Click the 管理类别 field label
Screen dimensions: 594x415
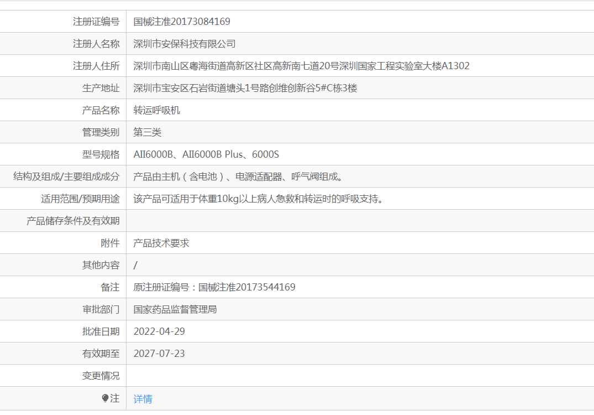point(101,132)
